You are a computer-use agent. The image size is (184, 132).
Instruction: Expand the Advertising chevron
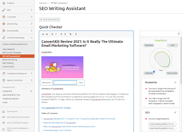coord(32,24)
